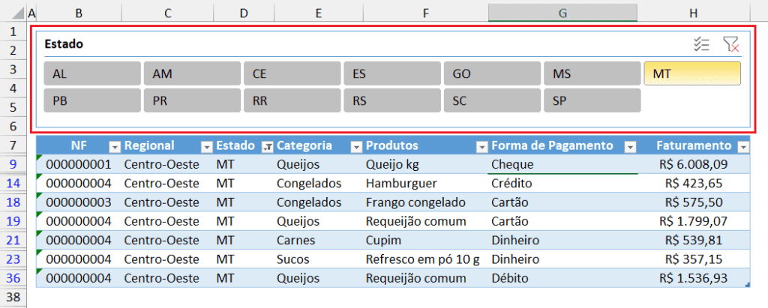768x308 pixels.
Task: Expand the Forma de Pagamento filter
Action: [631, 146]
